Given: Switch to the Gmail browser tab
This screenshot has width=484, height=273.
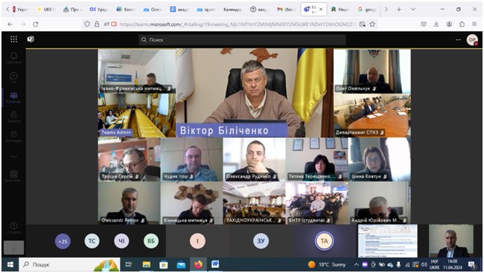Looking at the screenshot, I should [x=287, y=10].
